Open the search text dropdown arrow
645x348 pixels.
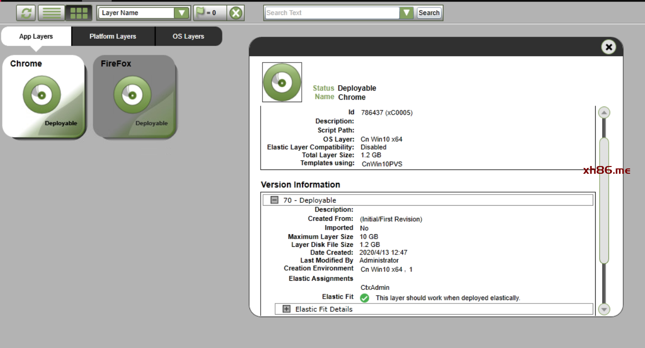point(407,13)
